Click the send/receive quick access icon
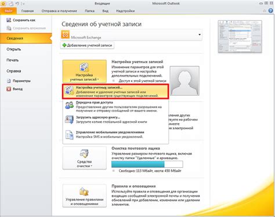 [11, 3]
